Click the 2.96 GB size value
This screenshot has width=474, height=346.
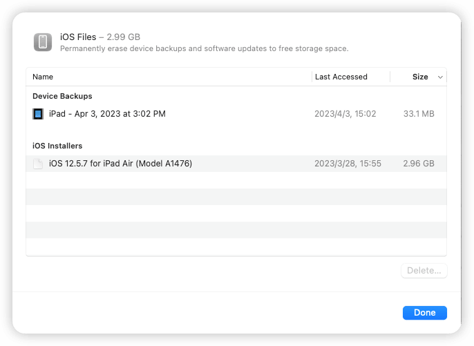(x=418, y=164)
